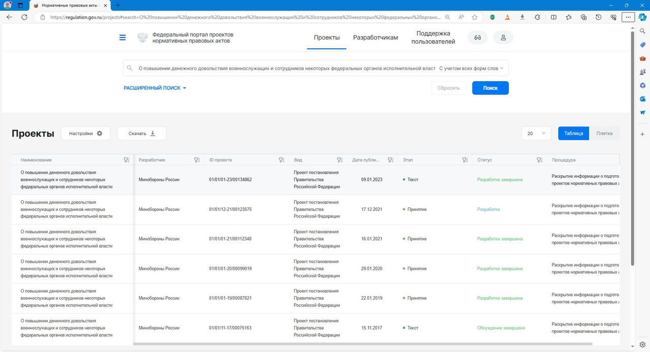Focus the project search input field

(x=286, y=68)
